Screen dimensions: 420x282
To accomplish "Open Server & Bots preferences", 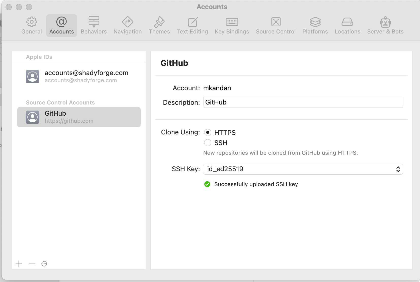I will pos(385,26).
